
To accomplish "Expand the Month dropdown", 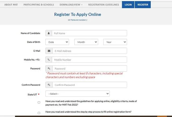I will click(86, 42).
